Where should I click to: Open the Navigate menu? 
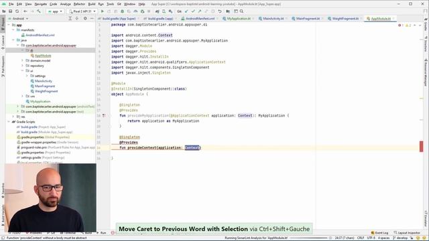pyautogui.click(x=40, y=4)
